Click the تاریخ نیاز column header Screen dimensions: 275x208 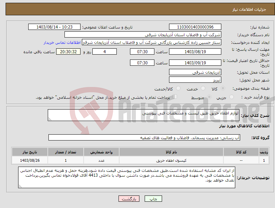click(x=30, y=152)
